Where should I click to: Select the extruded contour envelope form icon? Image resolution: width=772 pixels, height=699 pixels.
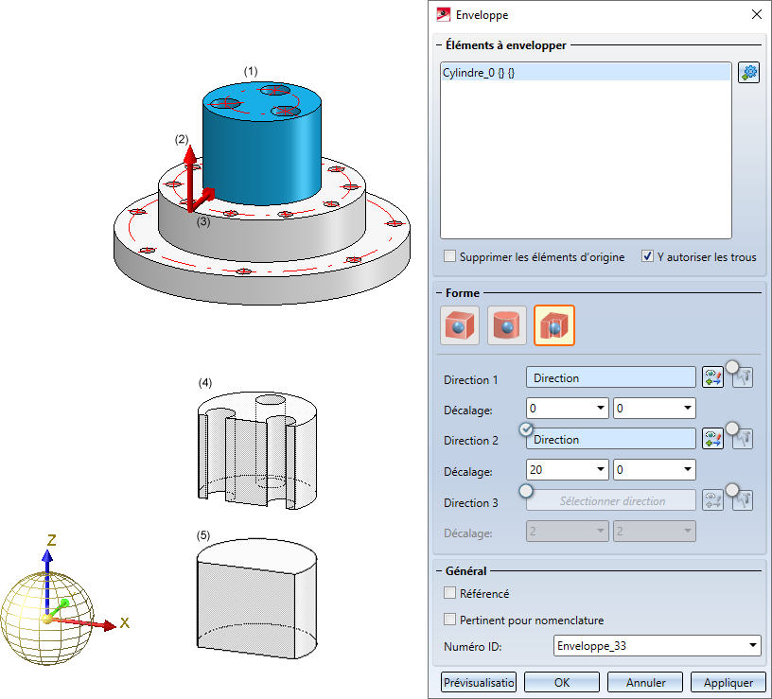554,325
